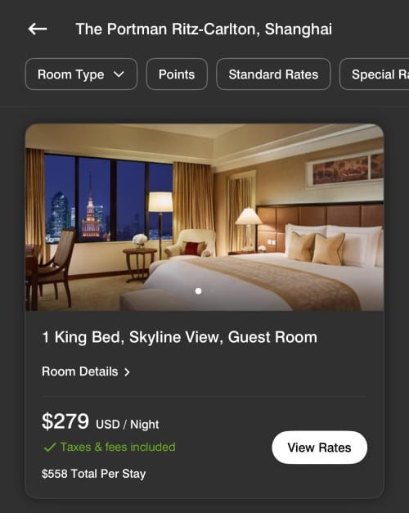The image size is (409, 513).
Task: Open the Room Details link
Action: coord(86,371)
